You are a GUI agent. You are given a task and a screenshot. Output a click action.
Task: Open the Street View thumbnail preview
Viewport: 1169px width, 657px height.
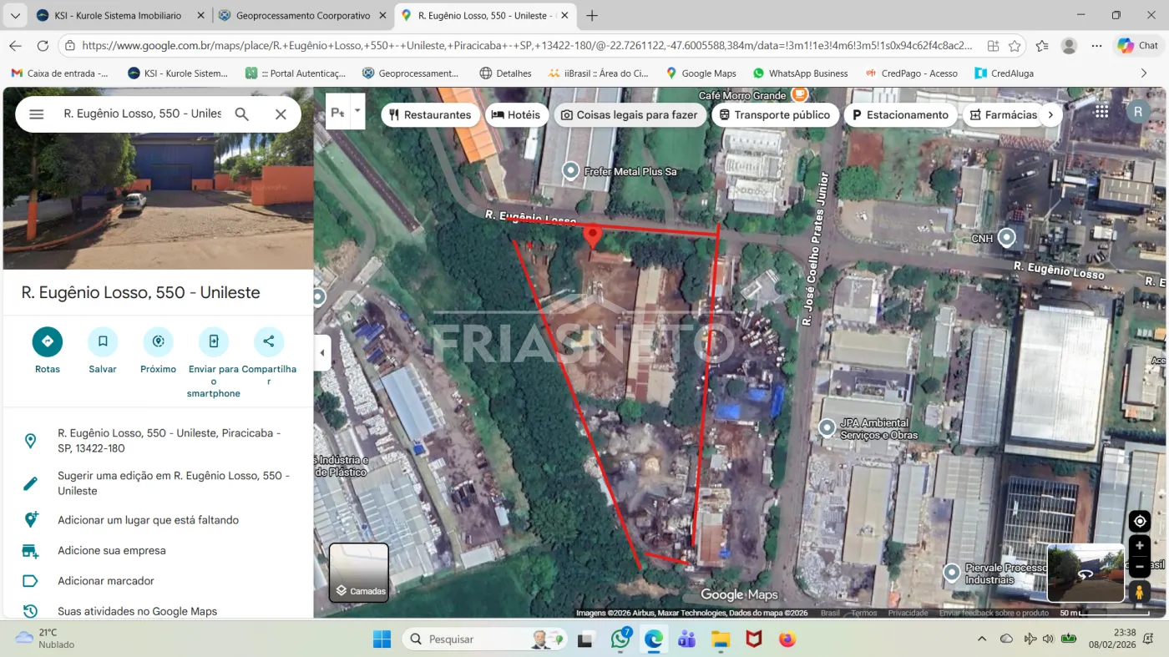tap(1085, 573)
